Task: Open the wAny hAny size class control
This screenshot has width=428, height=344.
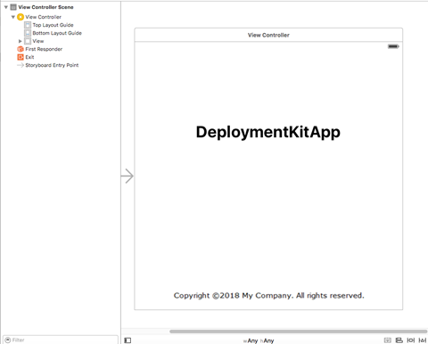Action: point(259,340)
